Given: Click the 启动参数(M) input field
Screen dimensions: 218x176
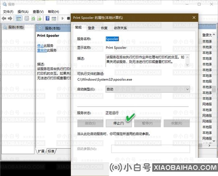Looking at the screenshot, I should pos(150,149).
